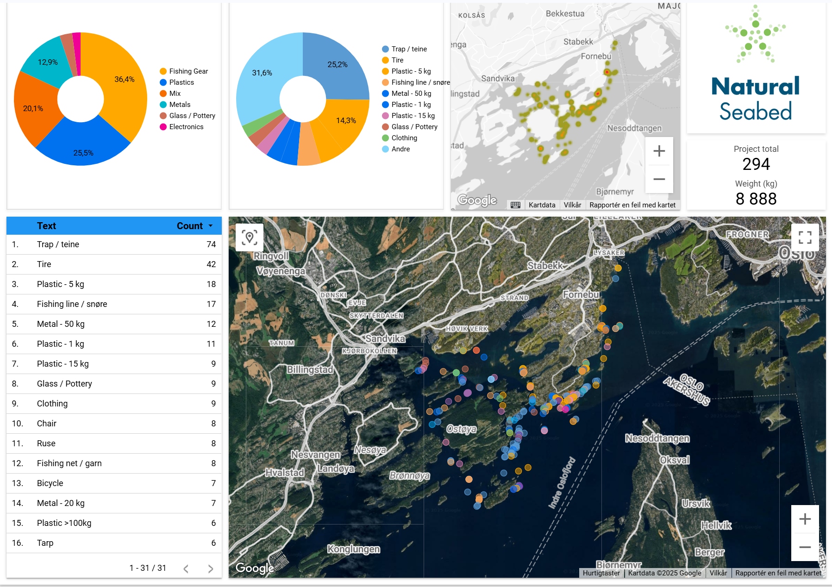
Task: Zoom out on the small heatmap
Action: (x=659, y=179)
